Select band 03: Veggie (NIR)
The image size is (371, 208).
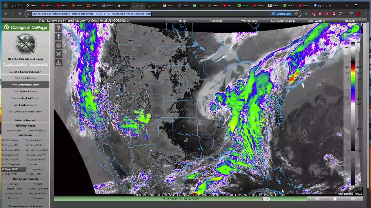pos(10,145)
